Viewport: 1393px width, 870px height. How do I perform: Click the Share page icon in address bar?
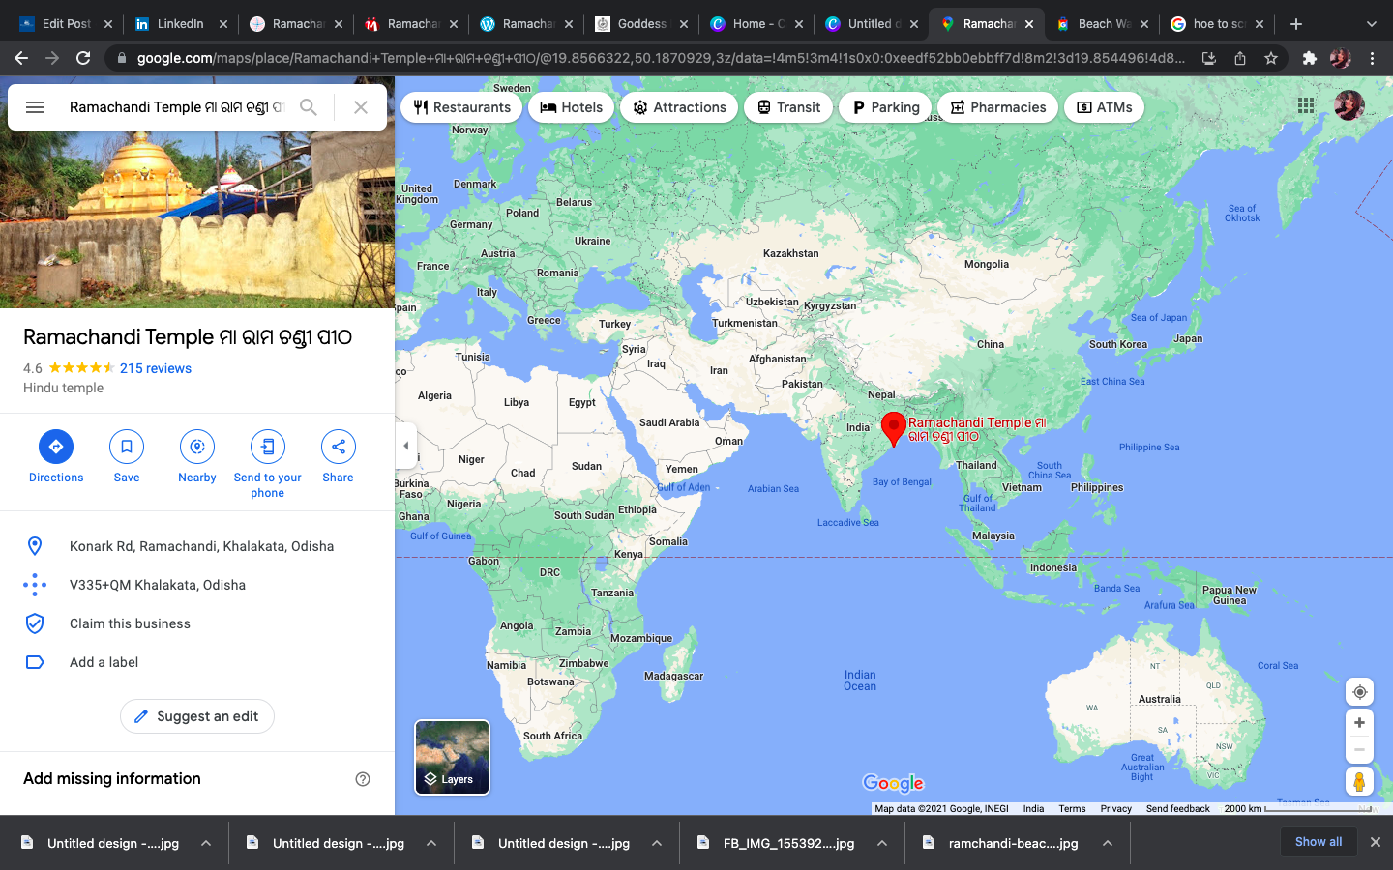point(1240,58)
